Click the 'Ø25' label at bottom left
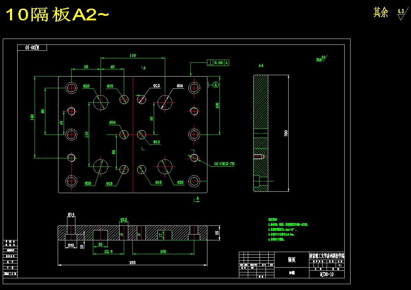411x290 pixels. 88,183
